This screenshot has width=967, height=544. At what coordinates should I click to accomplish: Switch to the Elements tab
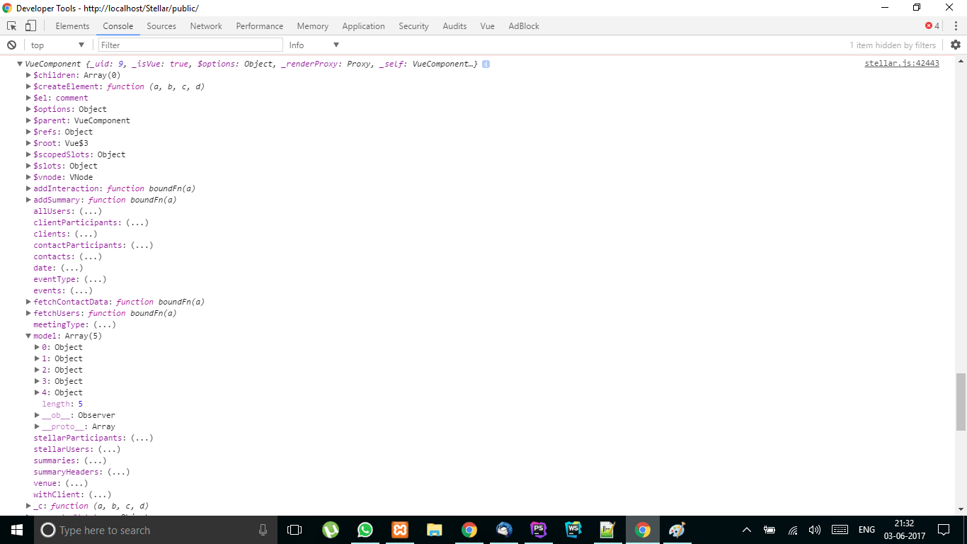tap(73, 25)
